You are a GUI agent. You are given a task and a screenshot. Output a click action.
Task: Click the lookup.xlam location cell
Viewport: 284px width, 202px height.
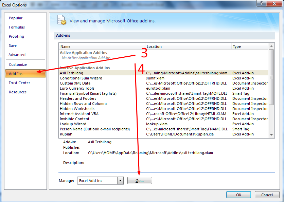tap(157, 124)
